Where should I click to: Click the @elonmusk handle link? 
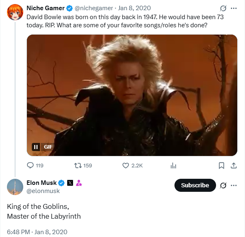[43, 191]
